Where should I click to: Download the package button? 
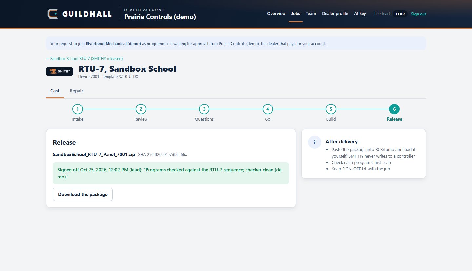pyautogui.click(x=83, y=194)
